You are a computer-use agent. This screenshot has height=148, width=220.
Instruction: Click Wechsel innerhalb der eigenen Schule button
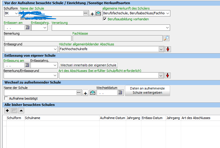point(88,65)
